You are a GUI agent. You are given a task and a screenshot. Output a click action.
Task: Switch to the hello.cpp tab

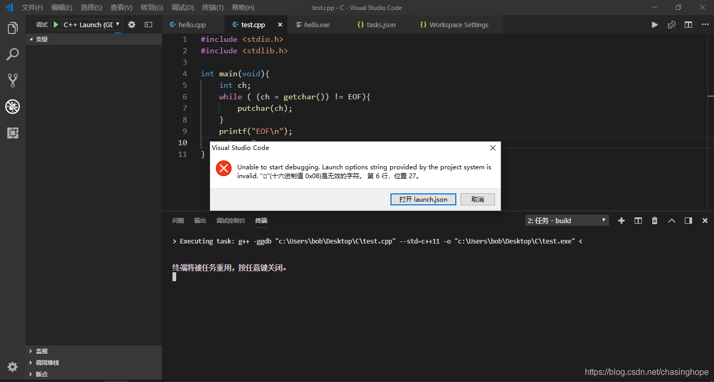tap(193, 25)
